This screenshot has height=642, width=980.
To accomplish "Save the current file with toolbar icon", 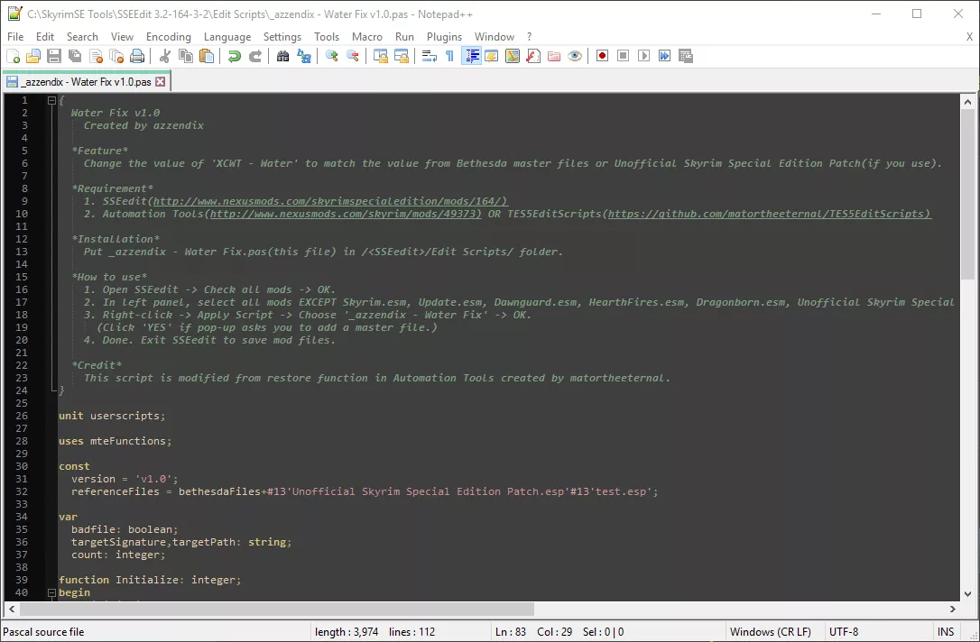I will click(54, 56).
